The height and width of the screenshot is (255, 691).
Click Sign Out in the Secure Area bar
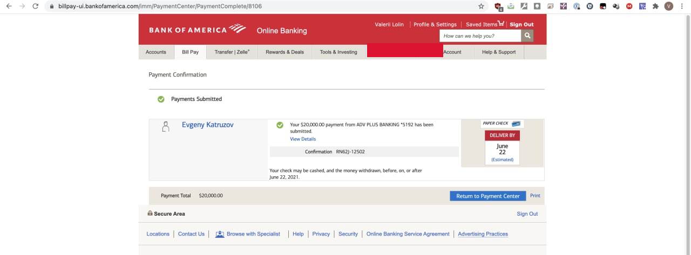527,214
